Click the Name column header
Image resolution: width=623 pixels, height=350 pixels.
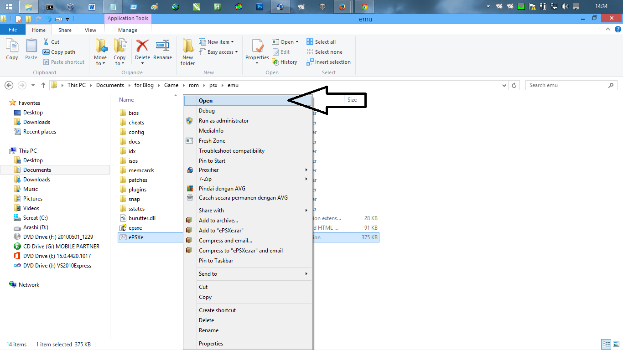pos(126,100)
